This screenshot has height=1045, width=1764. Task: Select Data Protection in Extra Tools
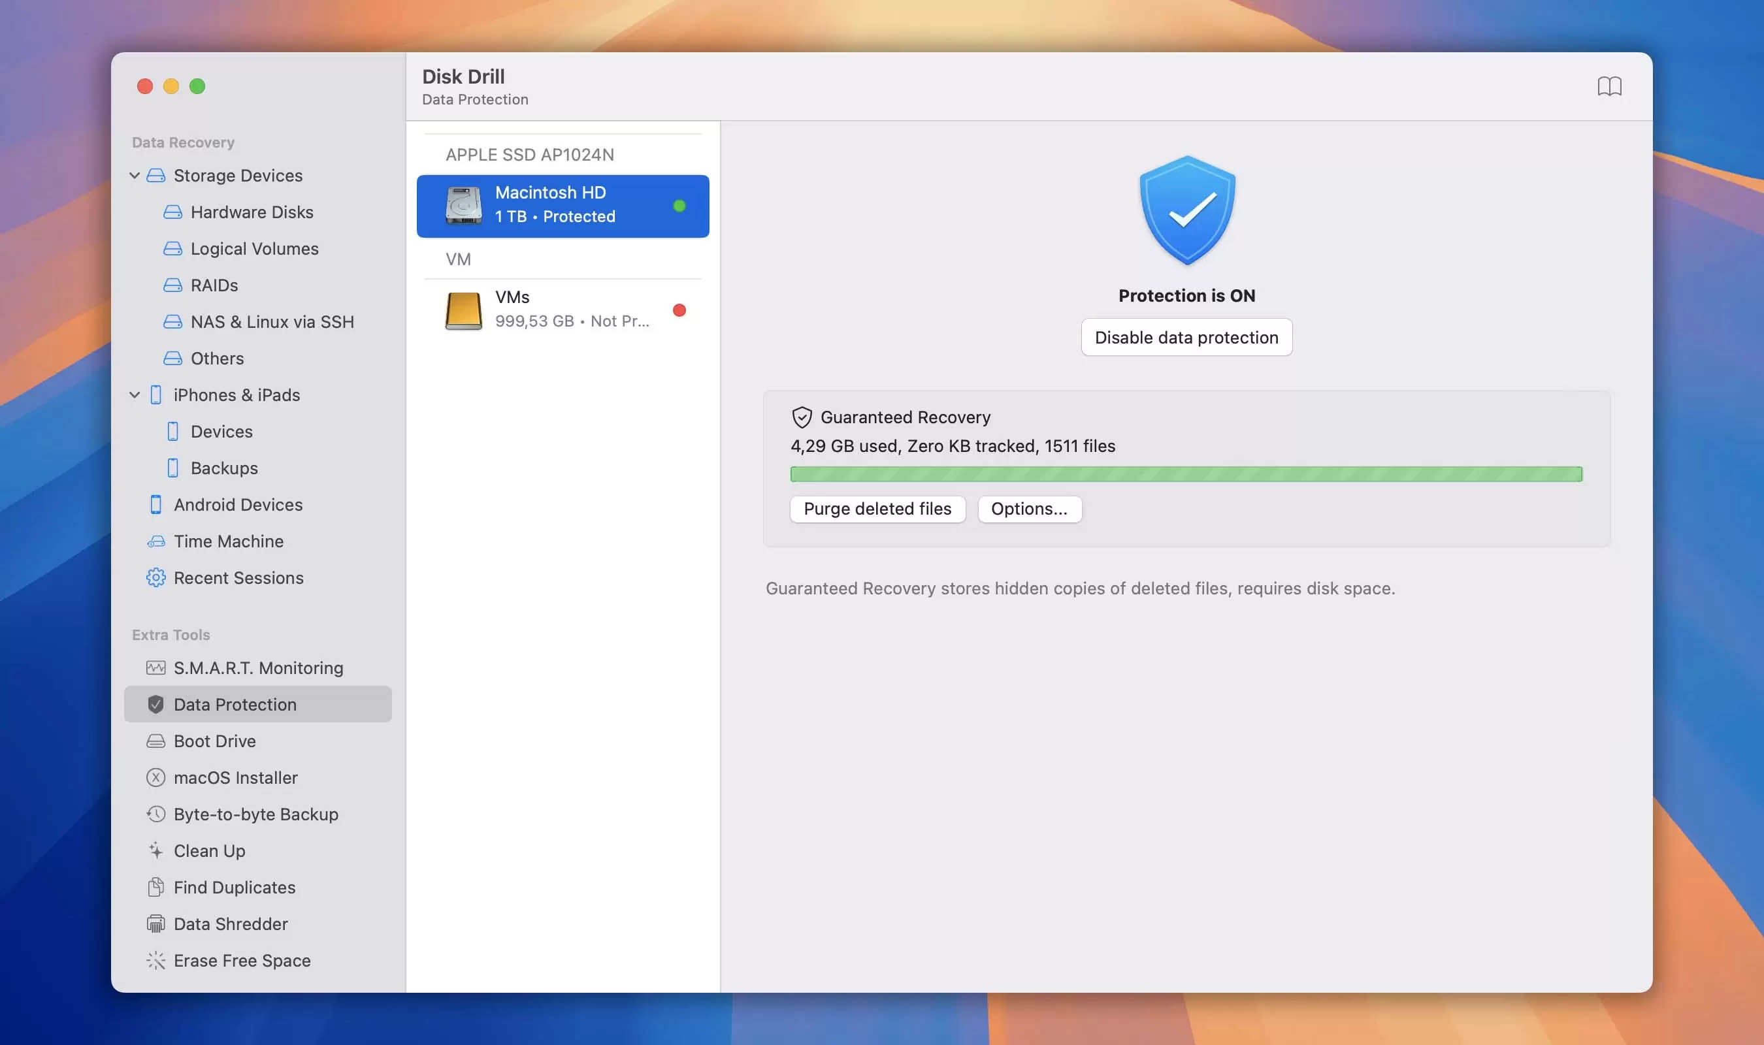[257, 705]
